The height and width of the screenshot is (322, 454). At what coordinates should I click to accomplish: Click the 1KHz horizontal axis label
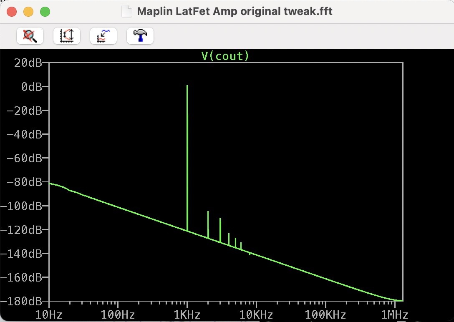(187, 314)
